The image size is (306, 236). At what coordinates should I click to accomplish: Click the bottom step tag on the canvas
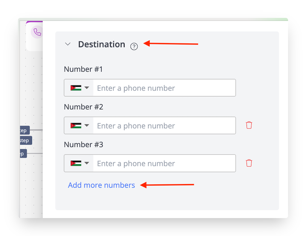(x=22, y=154)
